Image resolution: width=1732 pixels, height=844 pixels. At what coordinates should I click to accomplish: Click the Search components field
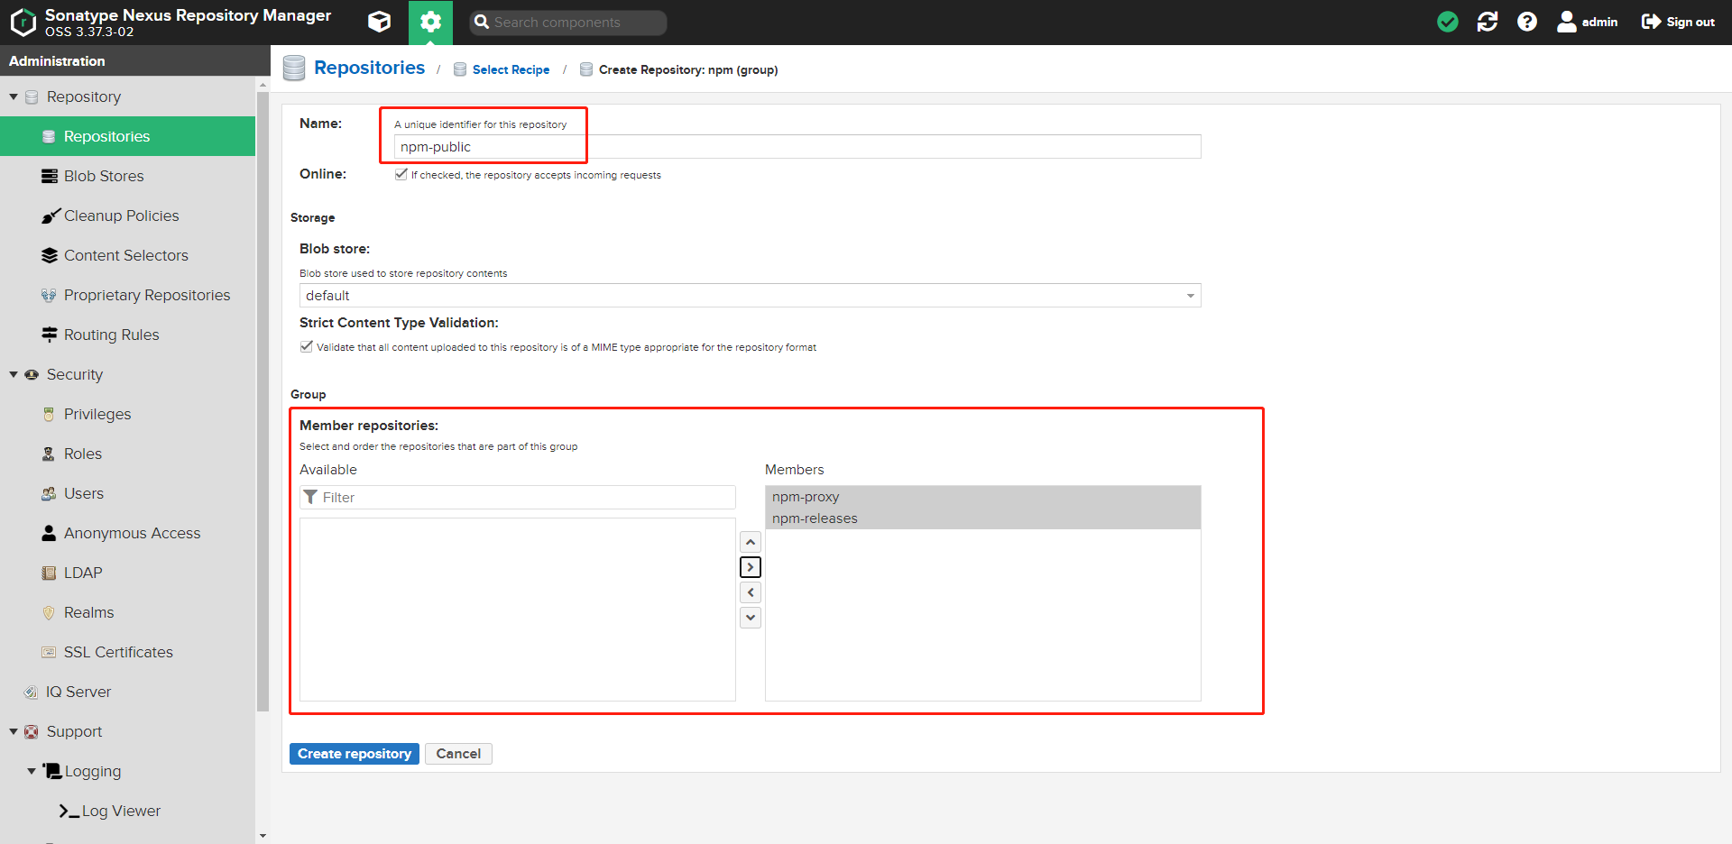[568, 23]
